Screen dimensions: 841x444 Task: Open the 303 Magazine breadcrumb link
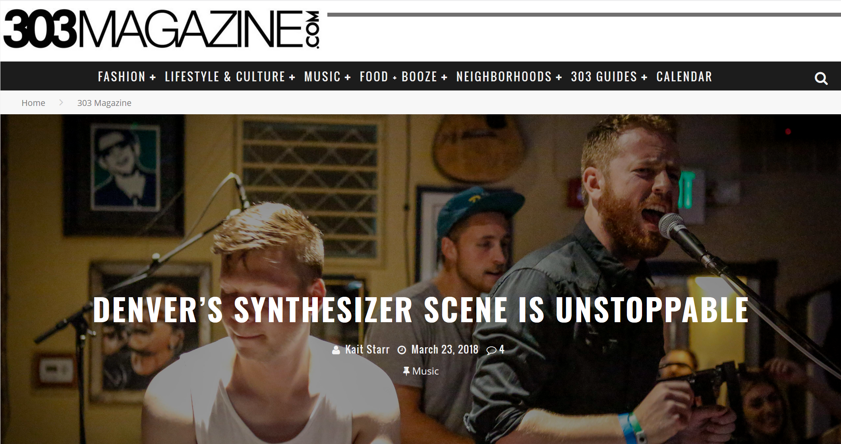click(x=104, y=103)
